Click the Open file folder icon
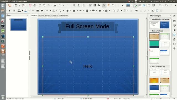 (16, 5)
